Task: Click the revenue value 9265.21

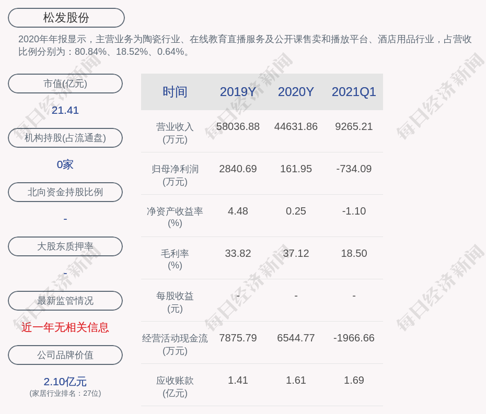Action: (354, 127)
